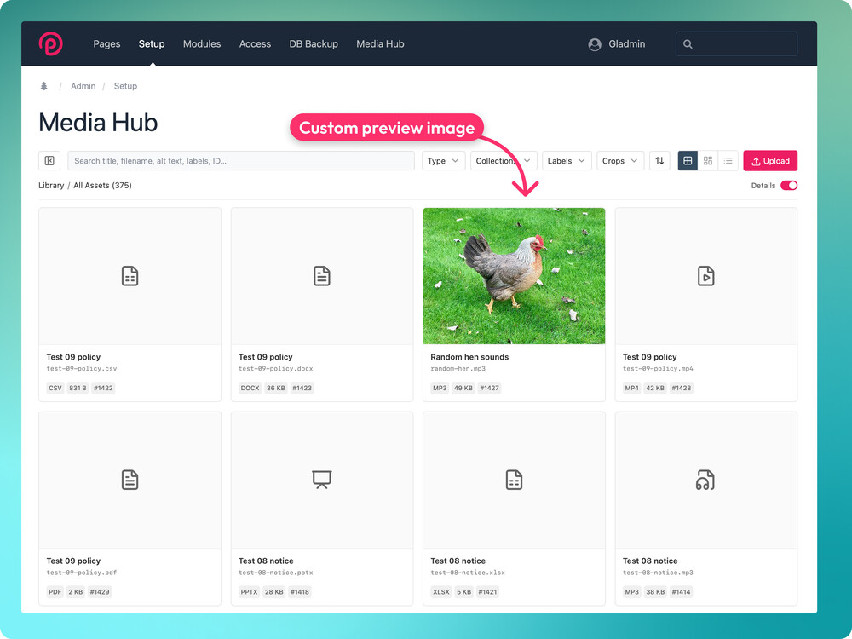
Task: Switch to large grid view
Action: (688, 161)
